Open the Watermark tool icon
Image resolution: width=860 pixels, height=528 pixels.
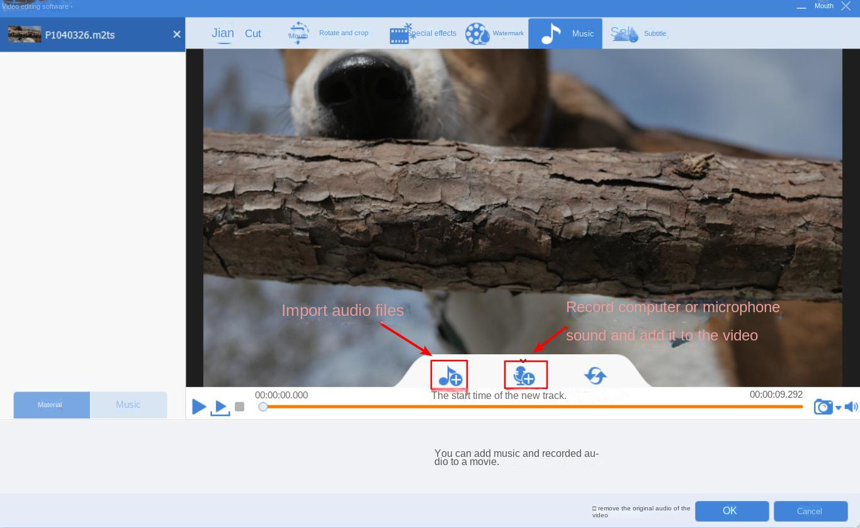(477, 33)
